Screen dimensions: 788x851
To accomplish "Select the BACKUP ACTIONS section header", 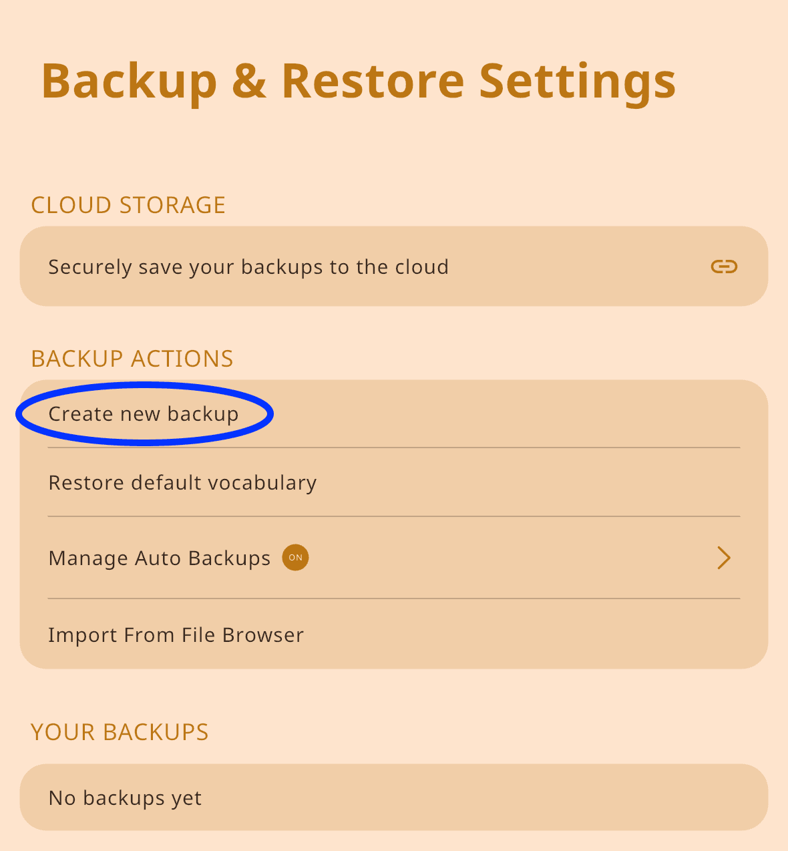I will tap(132, 359).
